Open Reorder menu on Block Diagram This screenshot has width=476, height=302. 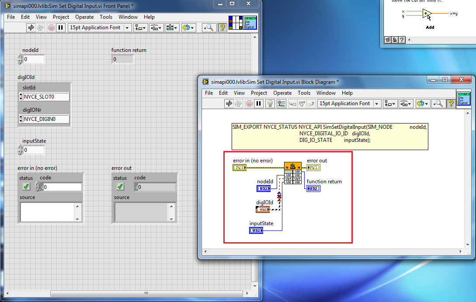click(x=422, y=104)
